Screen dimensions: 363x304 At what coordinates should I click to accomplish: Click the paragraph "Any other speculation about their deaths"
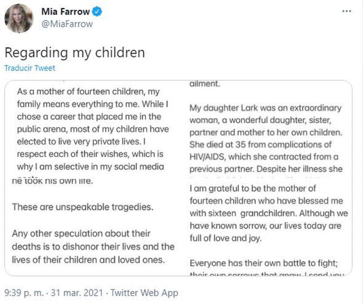click(x=93, y=247)
